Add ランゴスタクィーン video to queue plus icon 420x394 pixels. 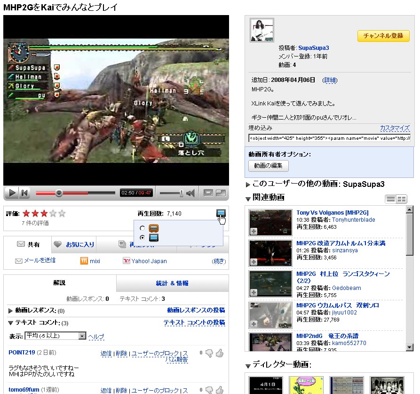(254, 292)
